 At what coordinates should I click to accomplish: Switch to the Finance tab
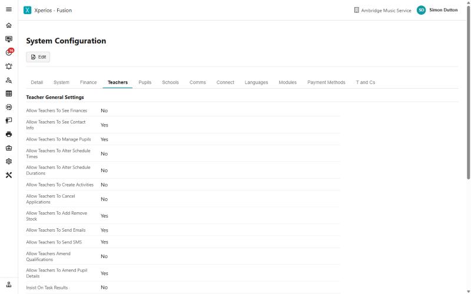coord(88,82)
